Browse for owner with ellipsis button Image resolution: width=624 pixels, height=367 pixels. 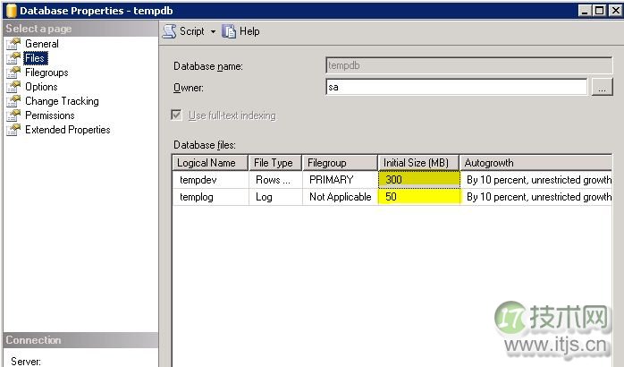[x=603, y=87]
